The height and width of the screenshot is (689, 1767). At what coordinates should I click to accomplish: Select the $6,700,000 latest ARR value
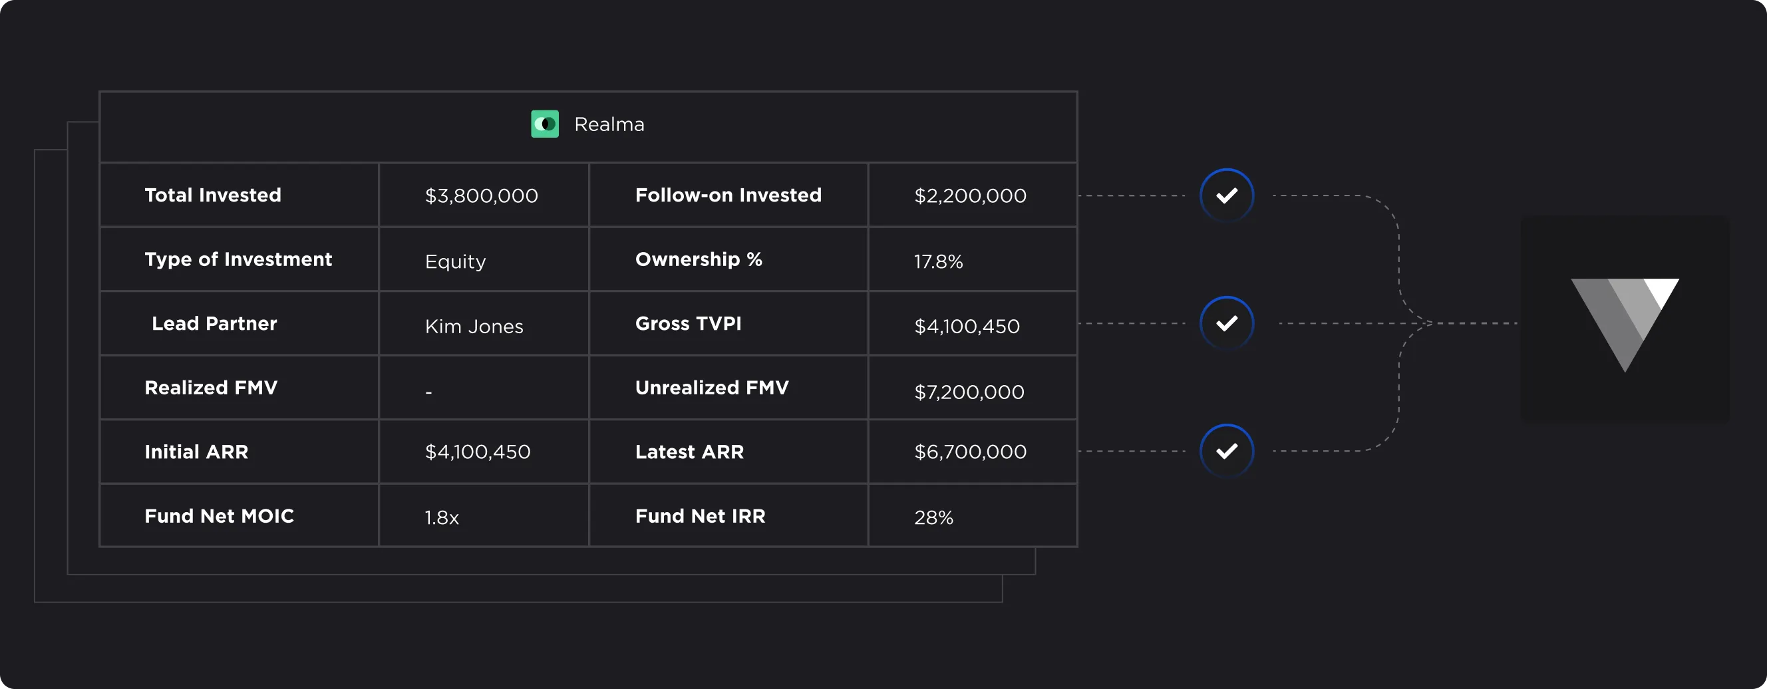(970, 452)
